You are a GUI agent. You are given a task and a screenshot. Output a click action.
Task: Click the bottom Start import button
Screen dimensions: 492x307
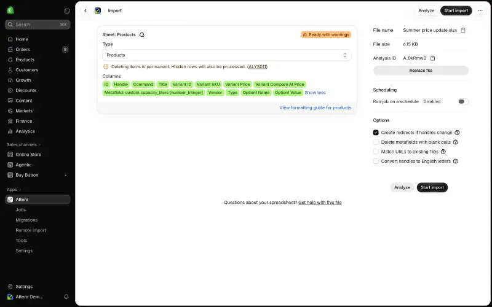tap(432, 188)
